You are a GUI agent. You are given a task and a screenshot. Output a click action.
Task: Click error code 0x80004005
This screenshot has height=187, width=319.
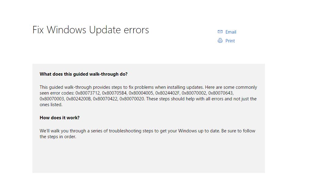pyautogui.click(x=141, y=93)
